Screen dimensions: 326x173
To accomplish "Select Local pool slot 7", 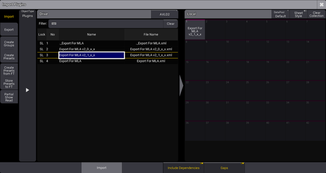I will (315, 30).
